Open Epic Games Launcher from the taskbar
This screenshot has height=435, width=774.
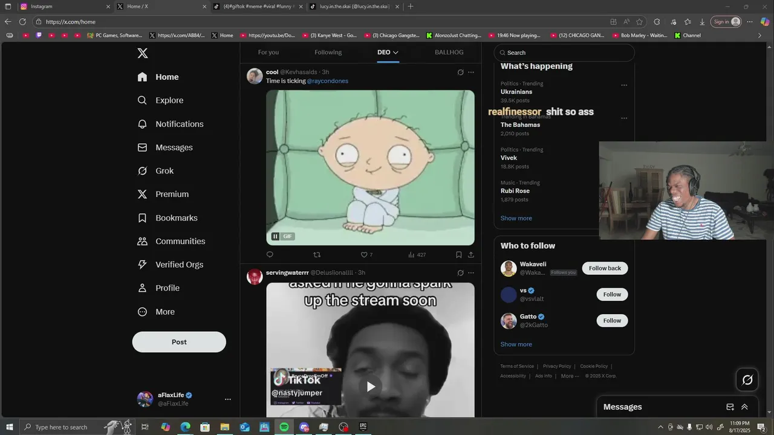[x=363, y=427]
